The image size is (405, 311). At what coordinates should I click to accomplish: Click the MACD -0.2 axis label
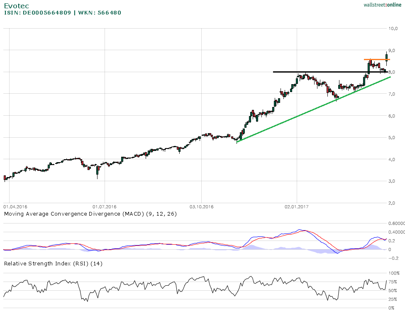393,258
